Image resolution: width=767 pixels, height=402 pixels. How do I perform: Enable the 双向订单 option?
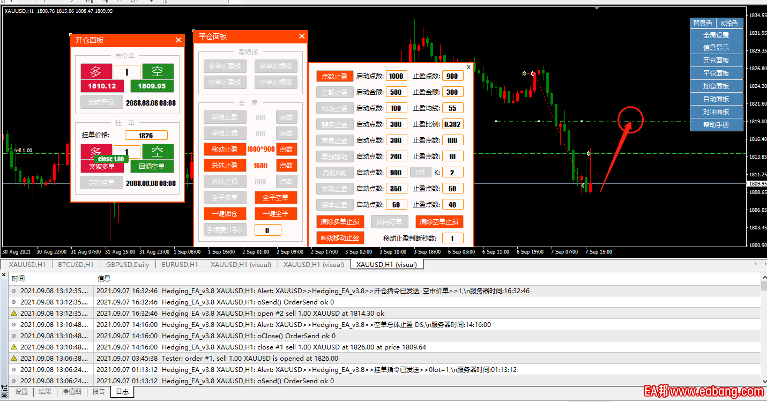coord(390,222)
